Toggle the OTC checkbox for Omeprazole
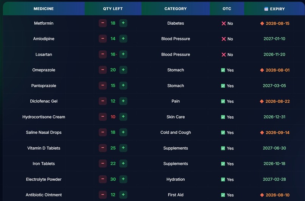The image size is (305, 201). click(x=223, y=70)
